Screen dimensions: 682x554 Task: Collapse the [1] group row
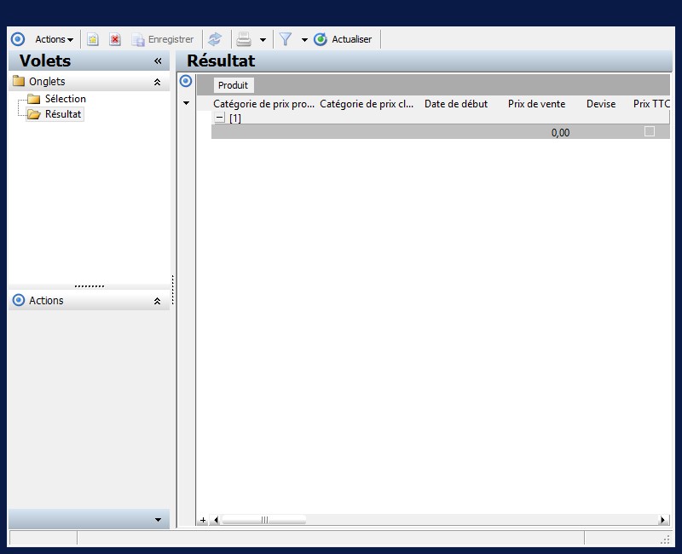[x=220, y=118]
